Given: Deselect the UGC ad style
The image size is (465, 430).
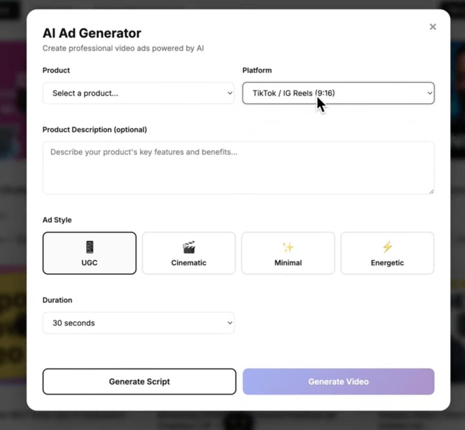Looking at the screenshot, I should pos(89,253).
